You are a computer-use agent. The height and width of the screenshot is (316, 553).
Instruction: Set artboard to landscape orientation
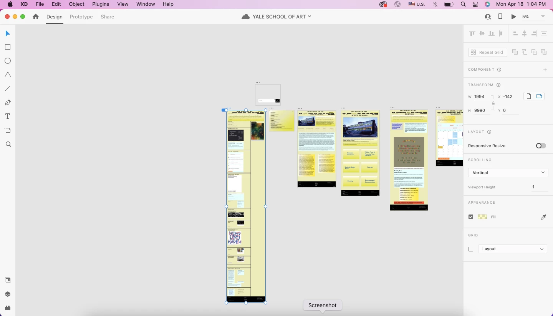pyautogui.click(x=539, y=96)
